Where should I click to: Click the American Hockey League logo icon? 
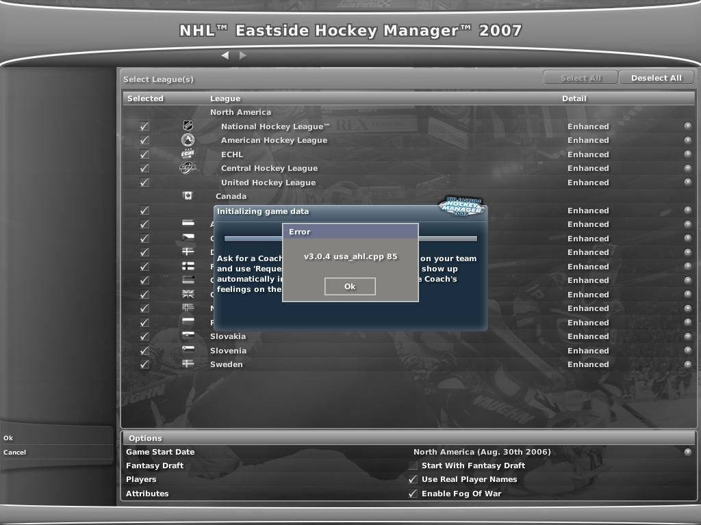point(188,140)
